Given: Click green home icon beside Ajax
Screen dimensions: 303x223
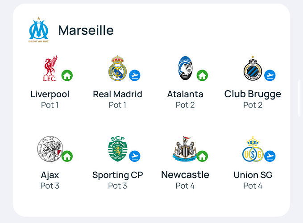Looking at the screenshot, I should click(67, 156).
